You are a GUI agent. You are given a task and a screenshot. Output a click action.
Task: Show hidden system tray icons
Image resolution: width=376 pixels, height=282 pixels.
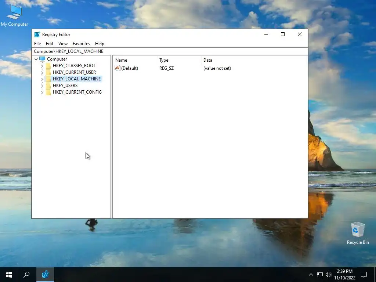[x=311, y=275]
